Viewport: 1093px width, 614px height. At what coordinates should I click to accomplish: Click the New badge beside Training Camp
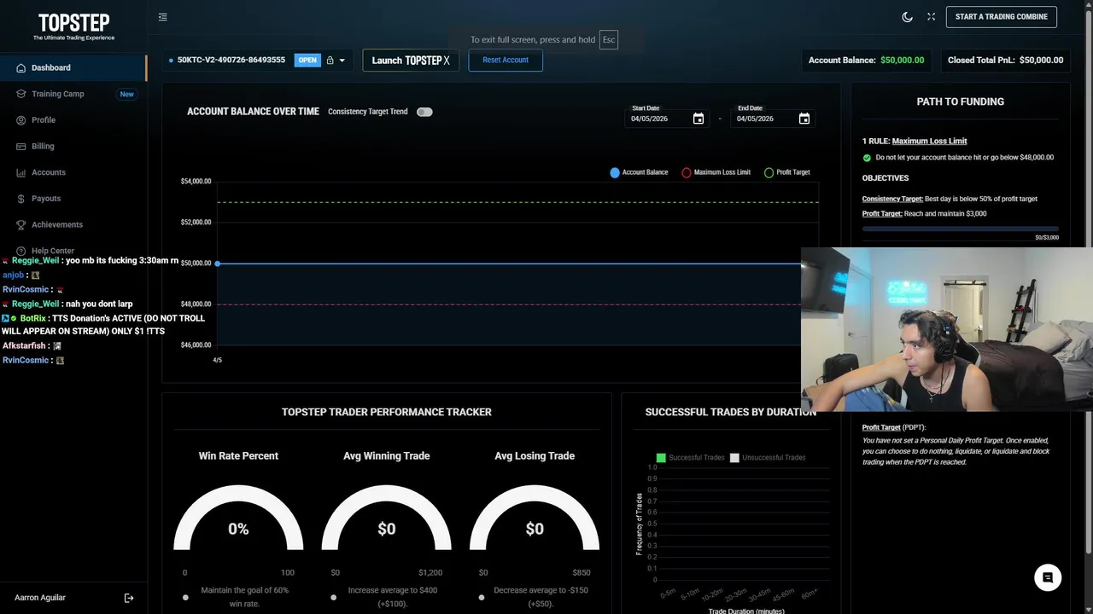pyautogui.click(x=127, y=94)
